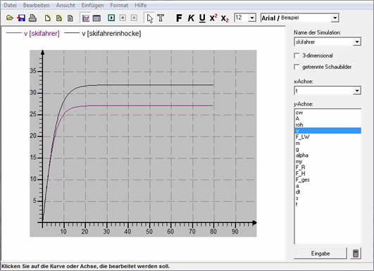Click the v [skifahrerinhocke] legend entry

pyautogui.click(x=103, y=33)
